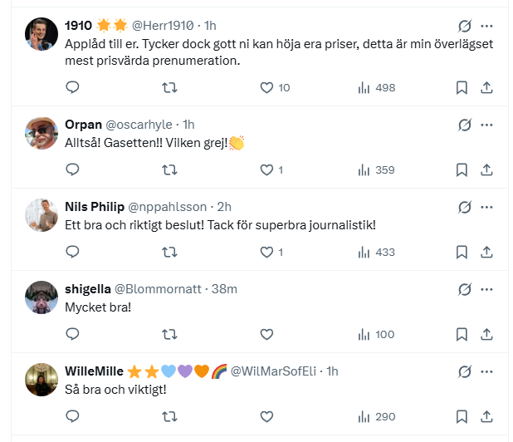The height and width of the screenshot is (442, 513).
Task: Bookmark WilleMille's tweet
Action: tap(462, 416)
